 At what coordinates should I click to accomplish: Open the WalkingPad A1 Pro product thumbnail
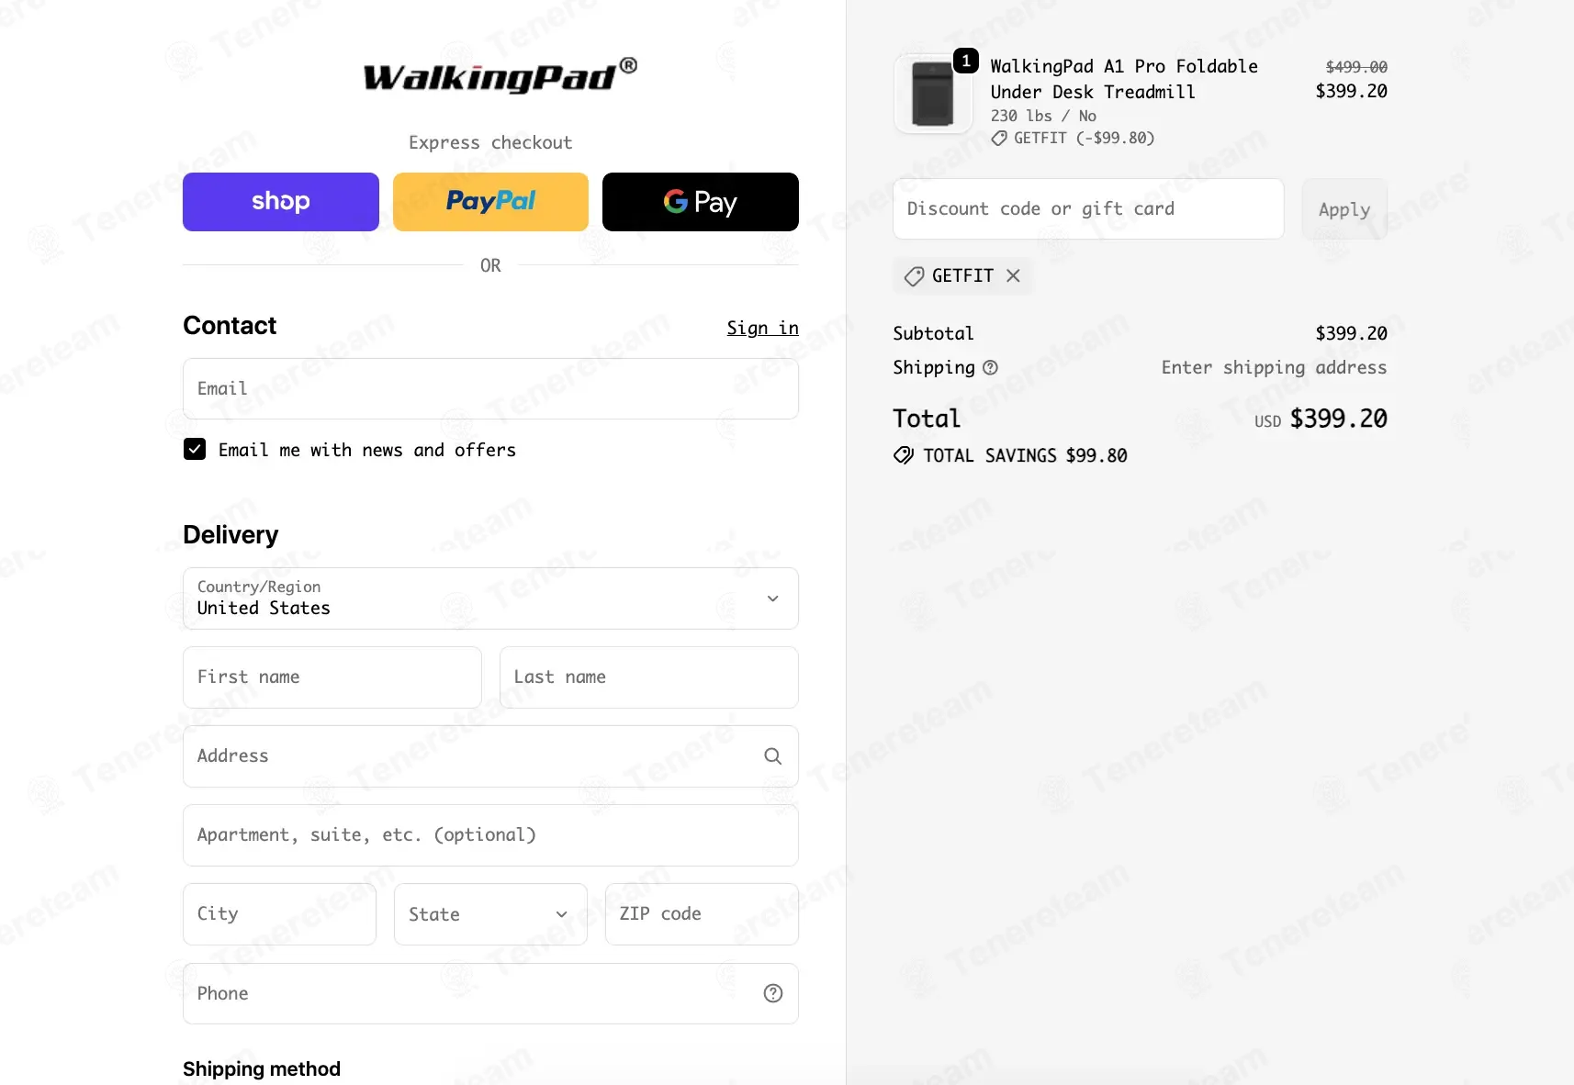point(933,94)
